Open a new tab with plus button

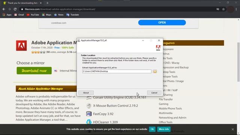click(x=48, y=3)
